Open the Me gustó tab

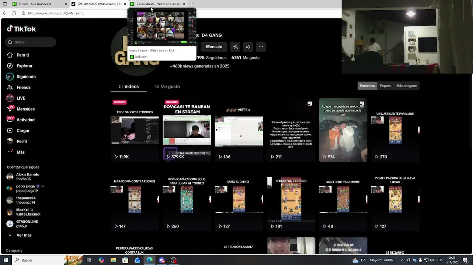click(167, 86)
